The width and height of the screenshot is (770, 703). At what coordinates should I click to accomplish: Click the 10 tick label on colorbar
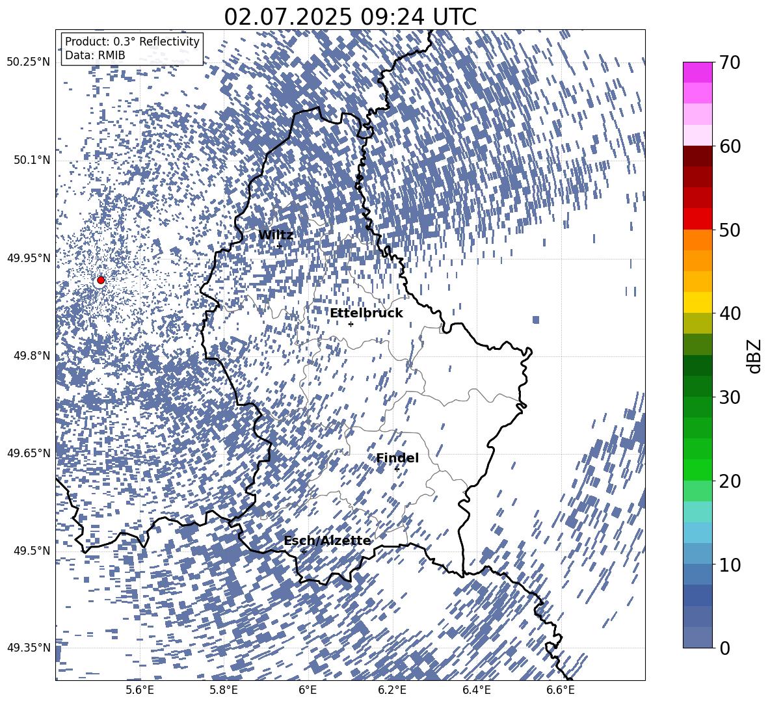[x=730, y=564]
